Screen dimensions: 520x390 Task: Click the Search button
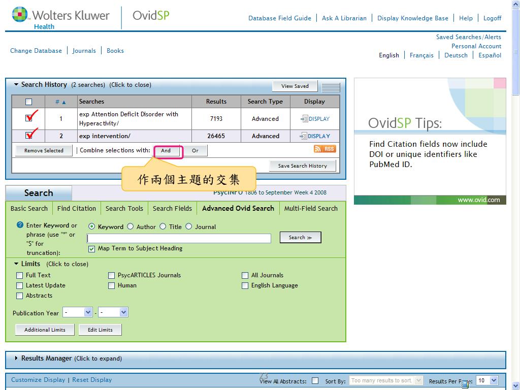pyautogui.click(x=301, y=238)
